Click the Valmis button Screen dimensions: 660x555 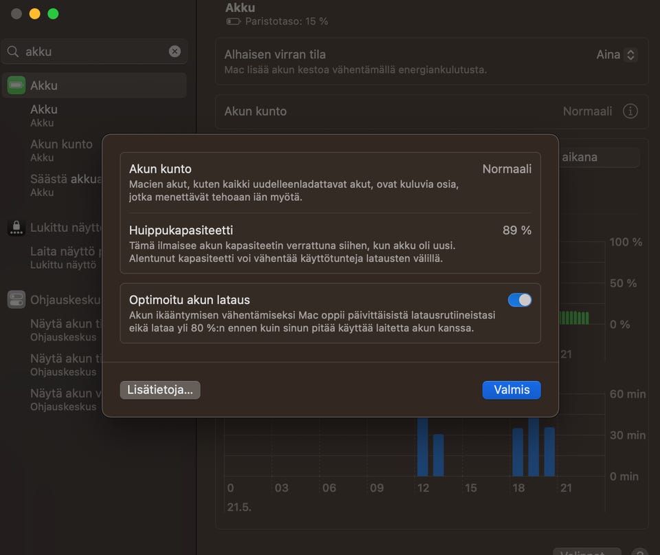click(511, 390)
